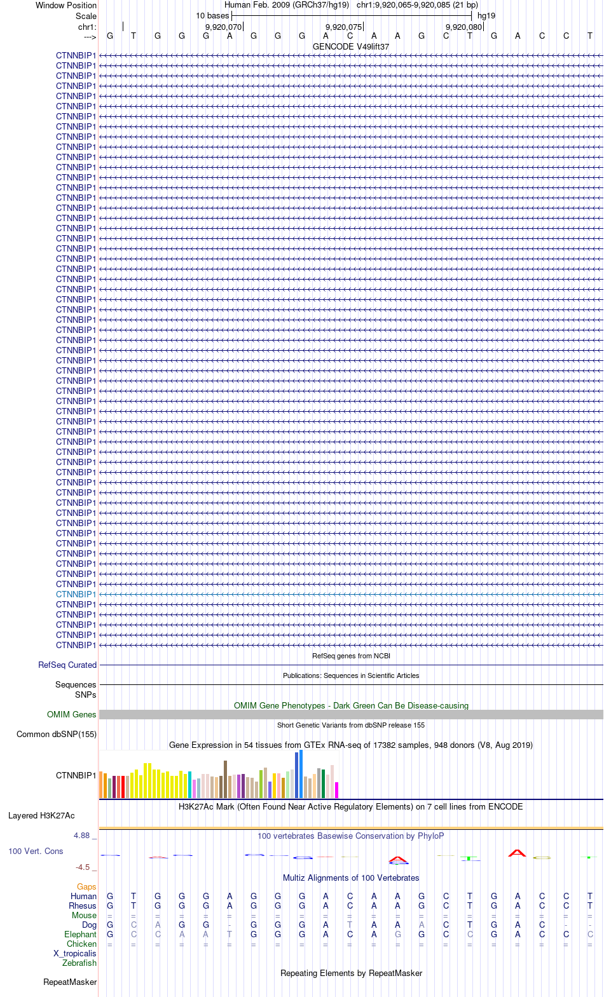The image size is (604, 997).
Task: Select the Dog alignment row label
Action: click(x=89, y=925)
